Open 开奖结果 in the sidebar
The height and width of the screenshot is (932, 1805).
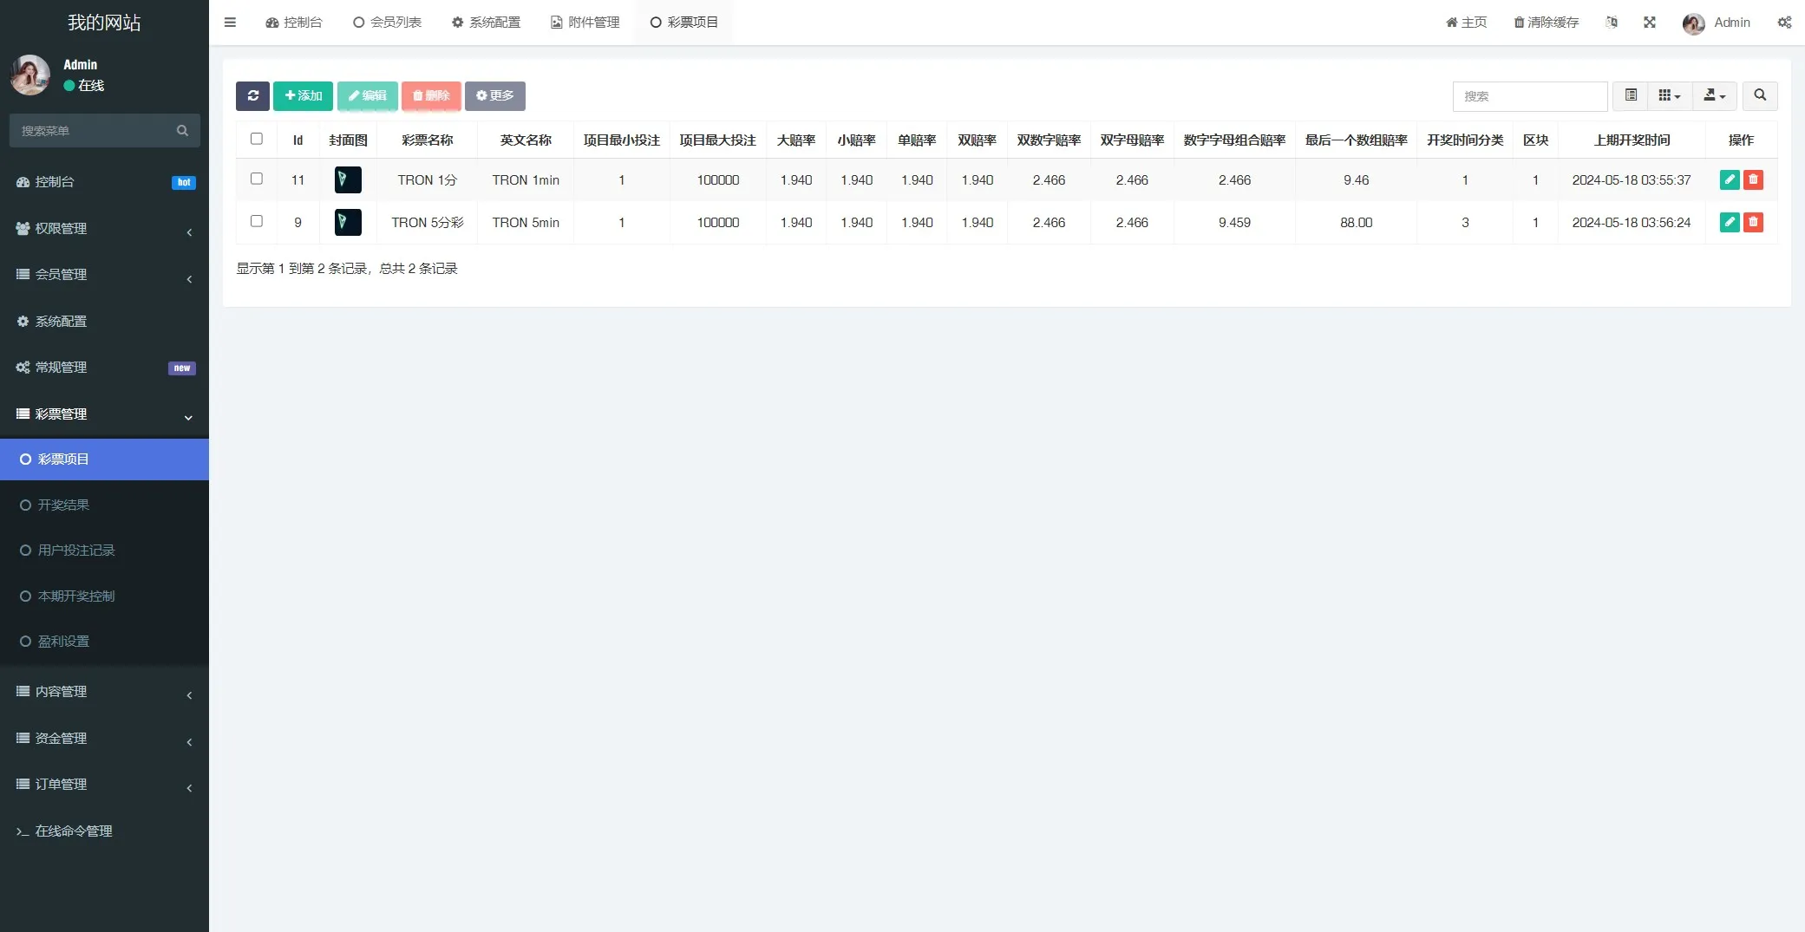[x=63, y=505]
